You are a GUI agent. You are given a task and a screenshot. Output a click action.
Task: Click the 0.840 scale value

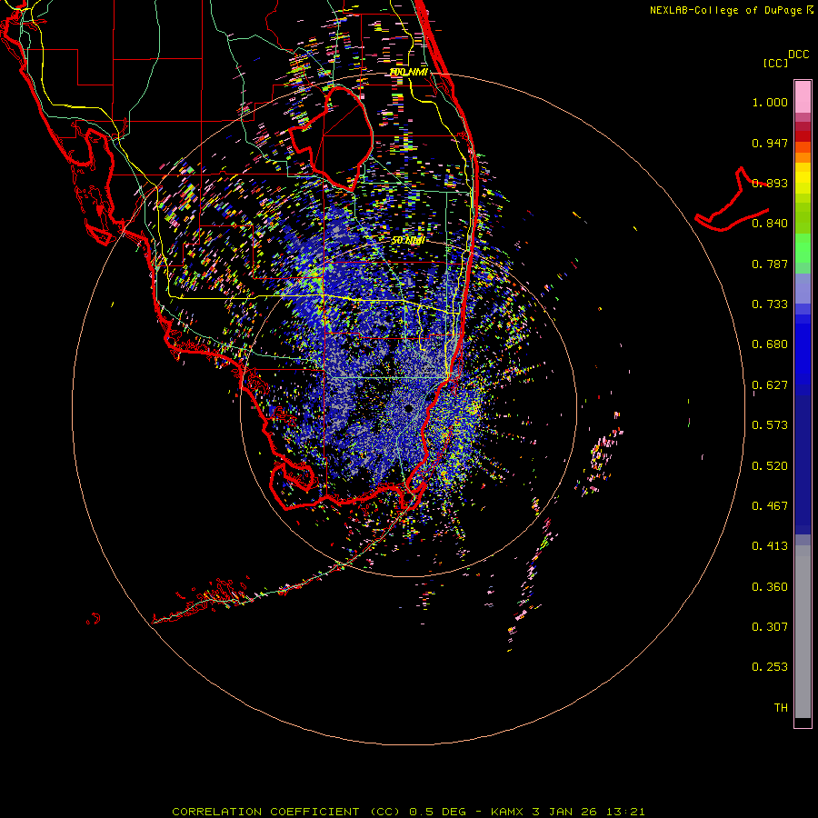pyautogui.click(x=770, y=224)
